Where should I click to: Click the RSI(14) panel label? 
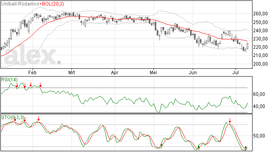[x=9, y=80]
